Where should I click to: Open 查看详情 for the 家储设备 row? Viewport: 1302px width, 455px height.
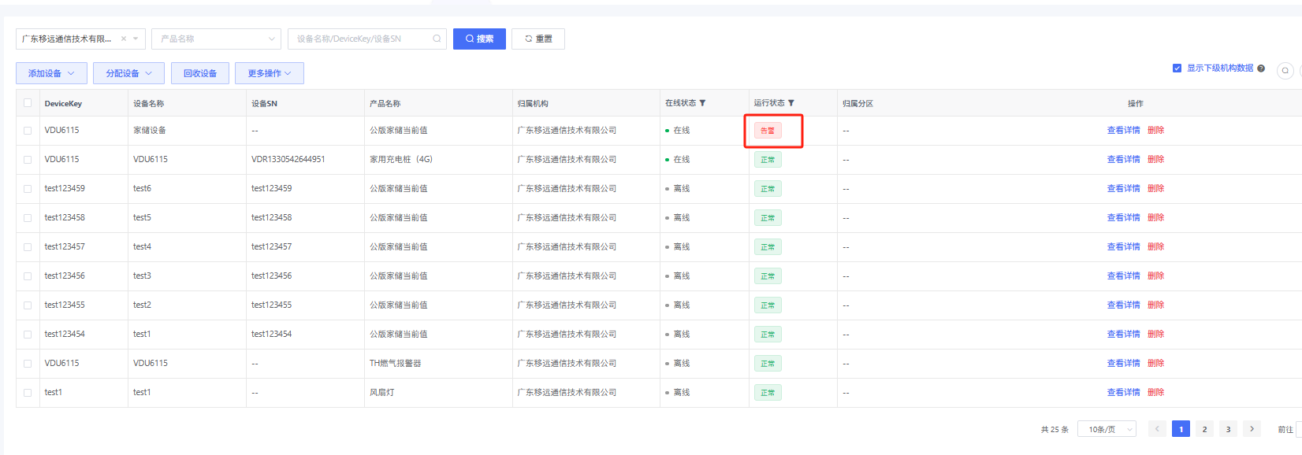point(1123,131)
